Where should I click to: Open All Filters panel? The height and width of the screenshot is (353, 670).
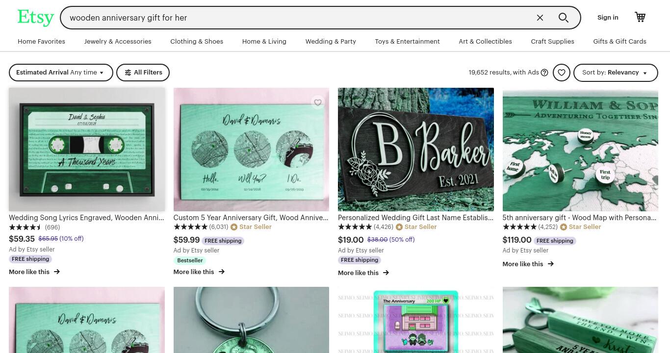143,73
